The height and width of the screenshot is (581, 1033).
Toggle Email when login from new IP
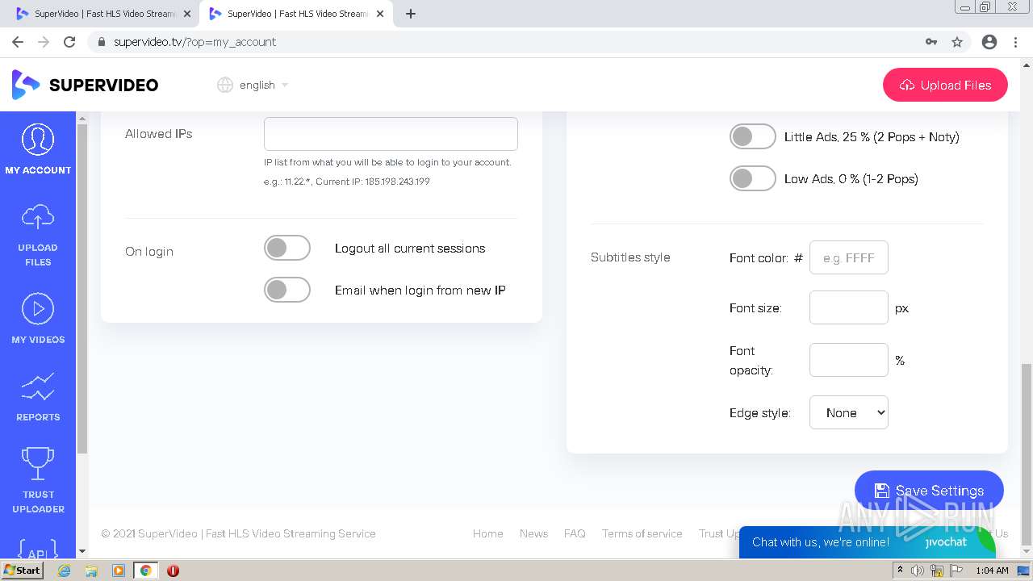pyautogui.click(x=287, y=290)
